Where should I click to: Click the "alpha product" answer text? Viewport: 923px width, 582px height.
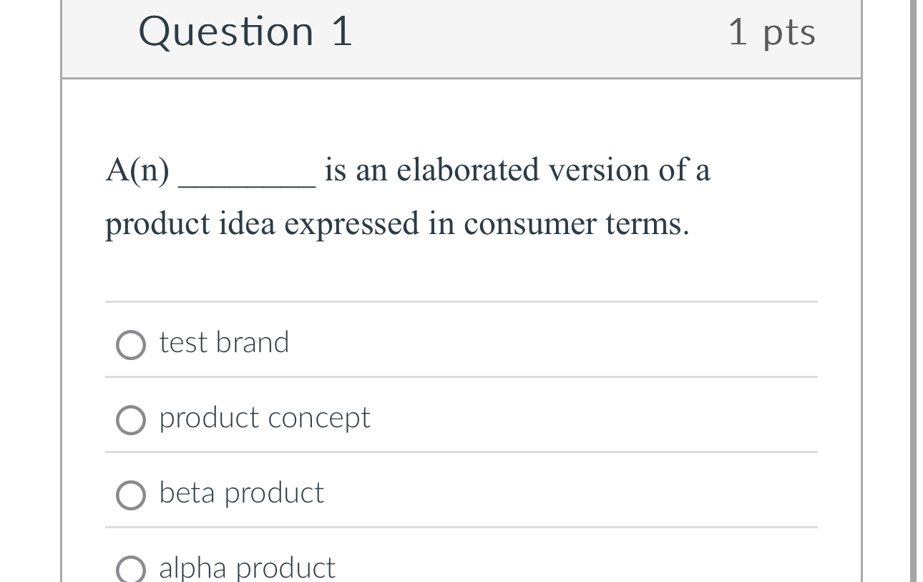pos(247,567)
